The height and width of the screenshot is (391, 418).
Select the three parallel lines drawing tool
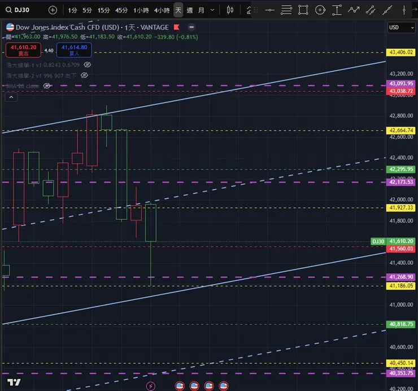pos(286,10)
